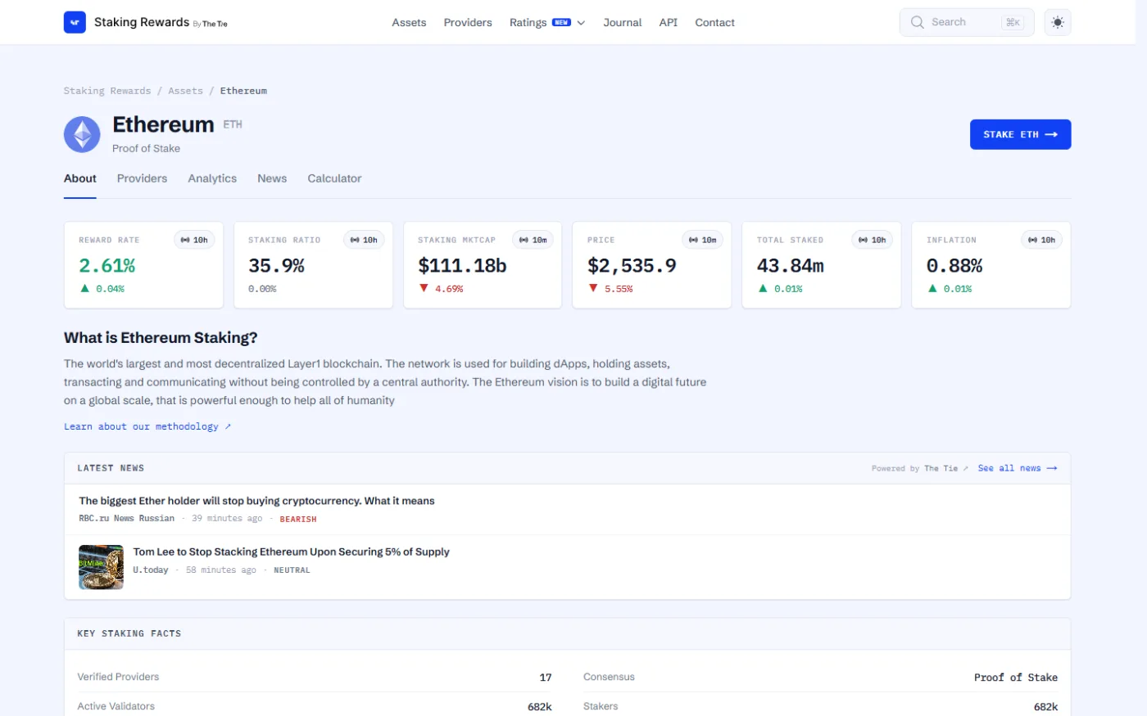Open the Providers nav menu item
The width and height of the screenshot is (1147, 716).
468,22
